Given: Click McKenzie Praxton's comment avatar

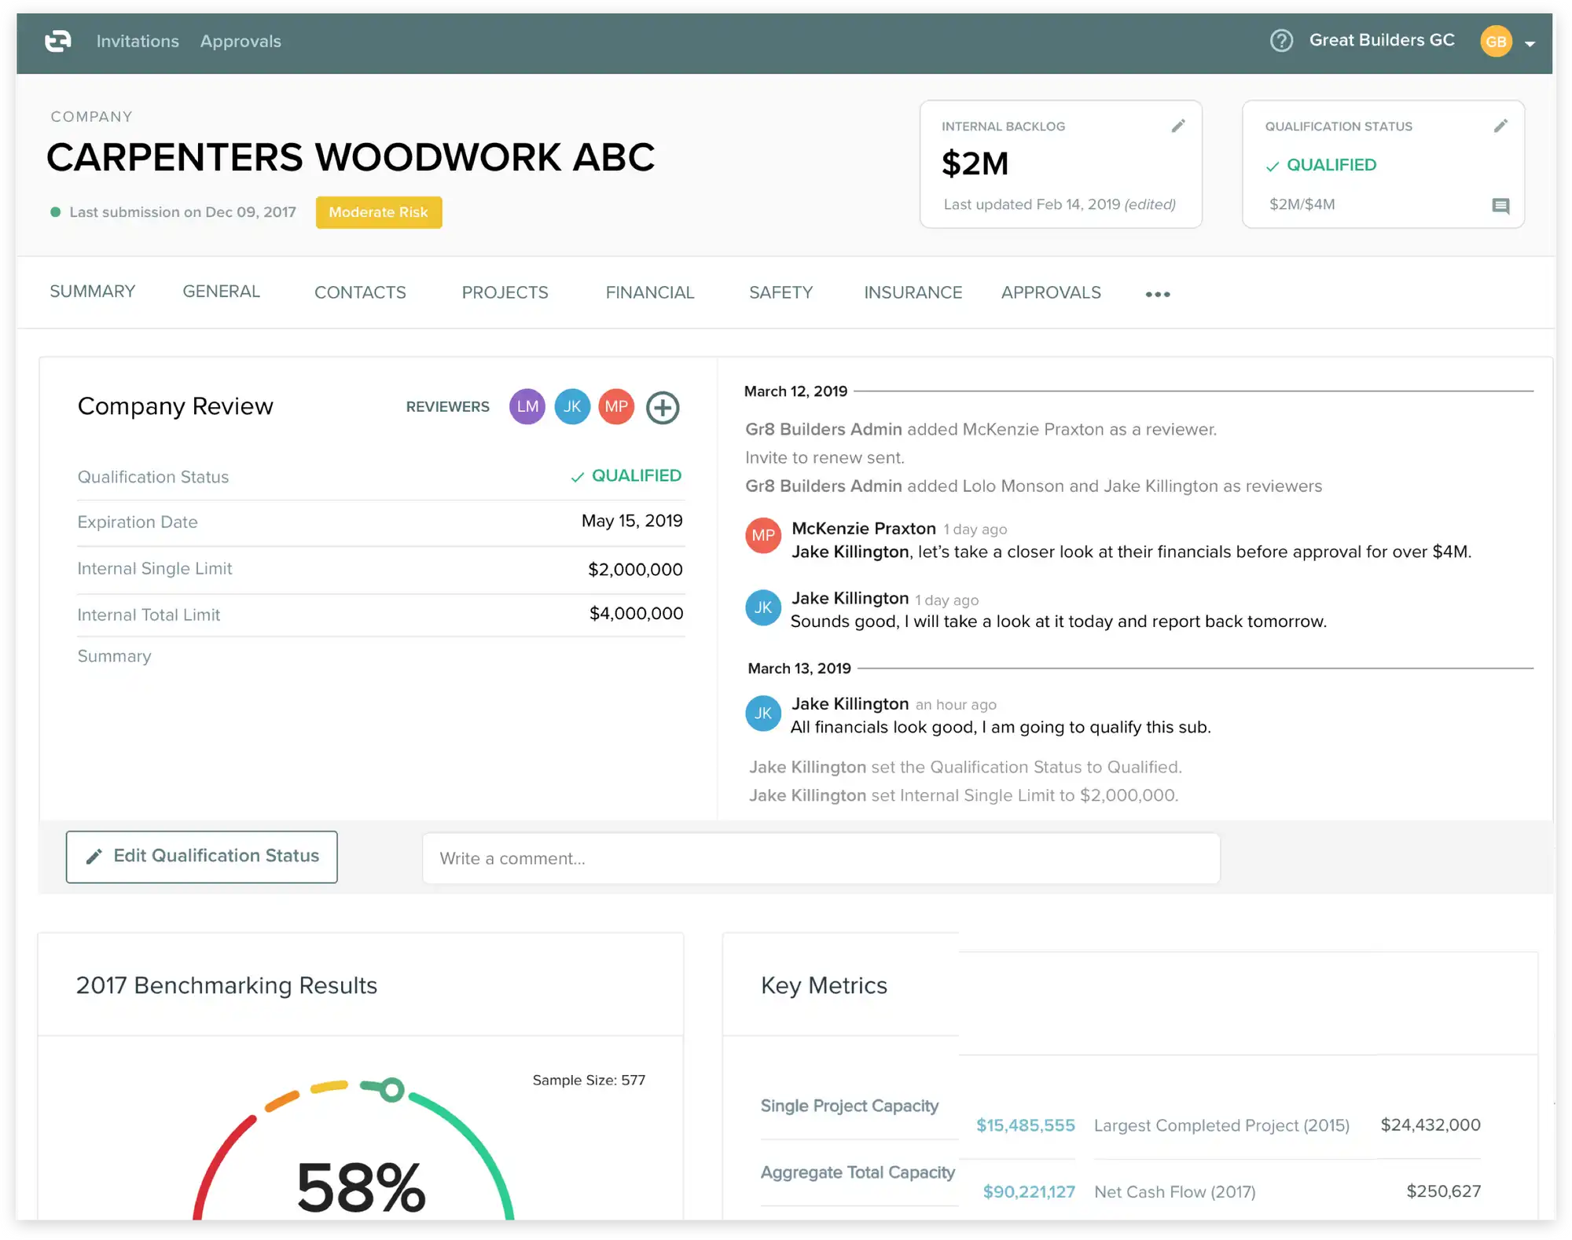Looking at the screenshot, I should click(762, 536).
